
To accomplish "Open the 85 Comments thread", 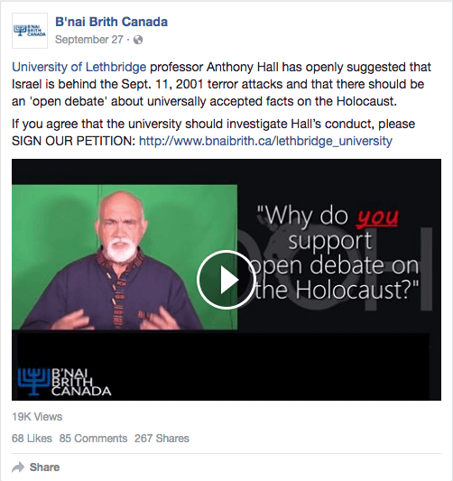I will click(93, 439).
